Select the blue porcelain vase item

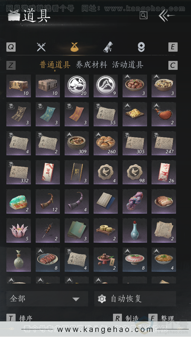[x=135, y=231]
